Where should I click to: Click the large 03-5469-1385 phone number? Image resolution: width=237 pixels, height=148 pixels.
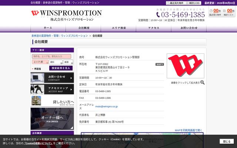[x=183, y=15]
